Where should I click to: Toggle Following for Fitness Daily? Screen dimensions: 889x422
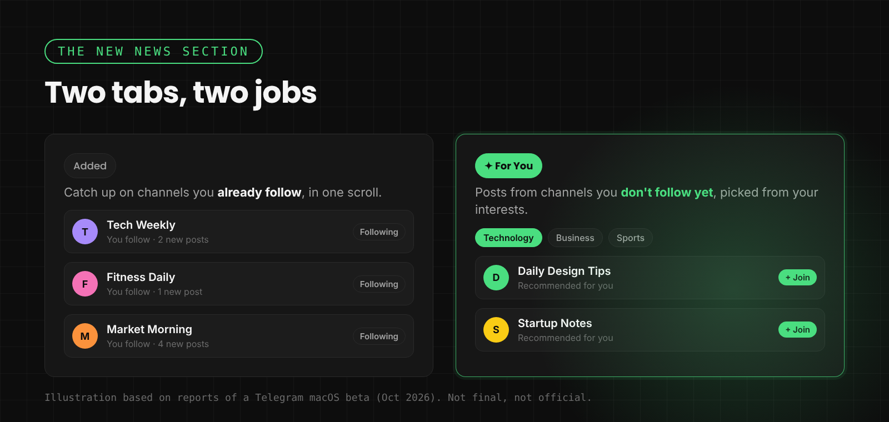click(x=379, y=284)
